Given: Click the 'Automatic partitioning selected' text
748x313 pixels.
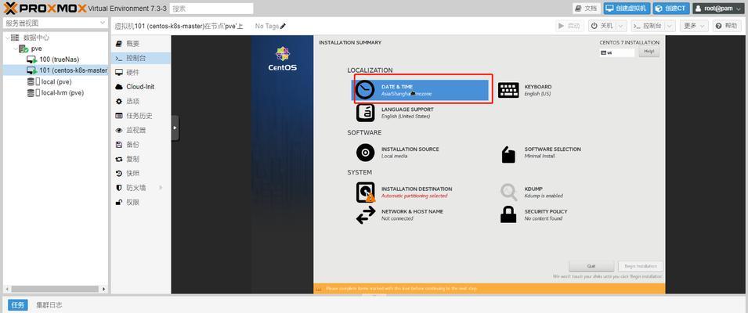Looking at the screenshot, I should tap(414, 196).
